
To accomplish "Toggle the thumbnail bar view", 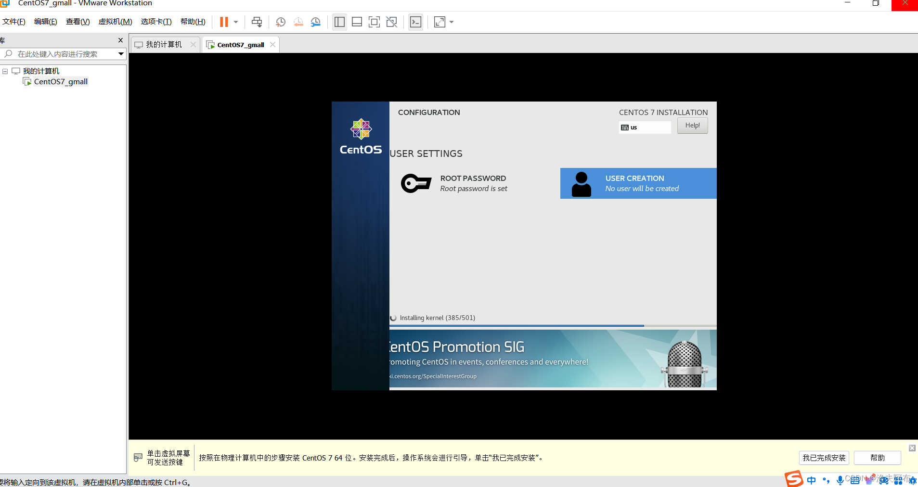I will click(x=357, y=22).
